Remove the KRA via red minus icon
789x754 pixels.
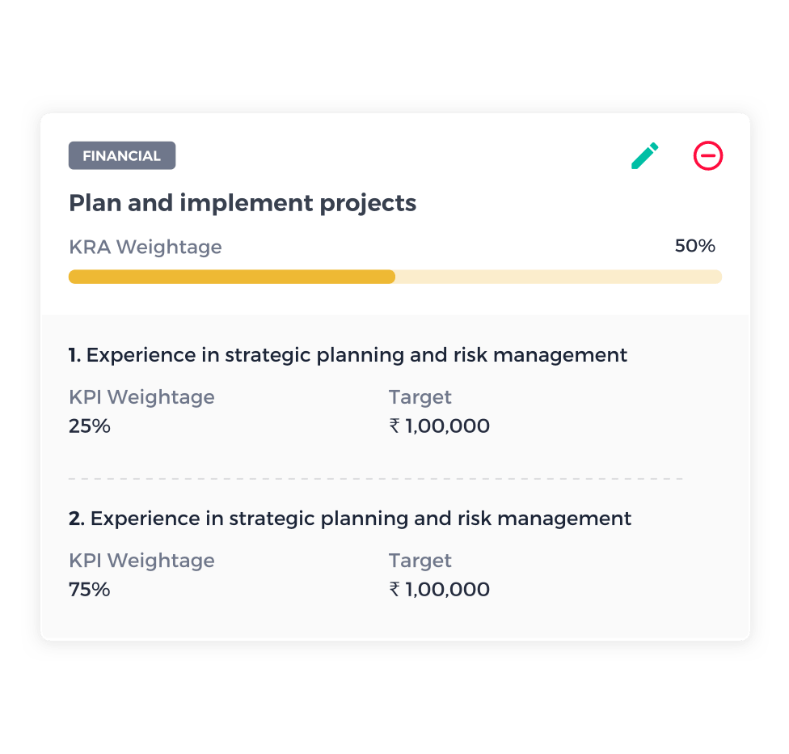pos(708,155)
